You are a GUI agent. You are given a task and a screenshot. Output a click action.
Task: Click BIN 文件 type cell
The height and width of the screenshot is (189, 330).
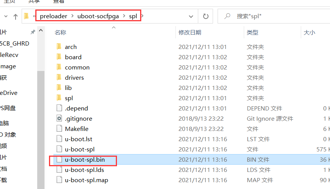click(258, 159)
